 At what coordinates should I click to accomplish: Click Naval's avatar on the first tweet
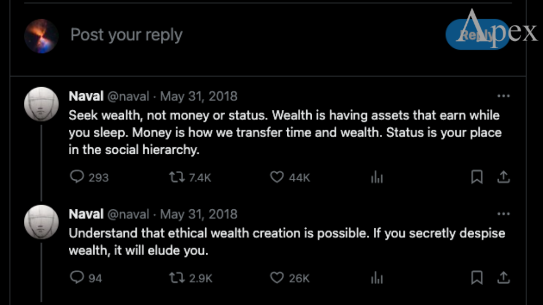point(41,104)
